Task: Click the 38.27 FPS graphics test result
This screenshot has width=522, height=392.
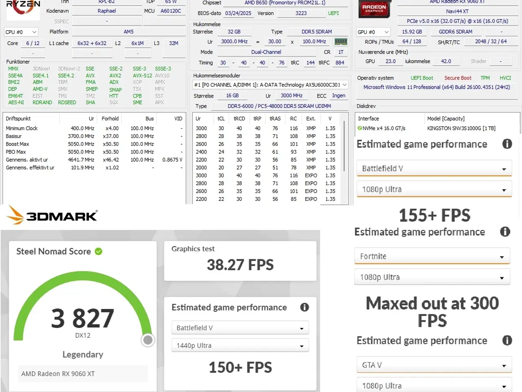Action: 240,265
